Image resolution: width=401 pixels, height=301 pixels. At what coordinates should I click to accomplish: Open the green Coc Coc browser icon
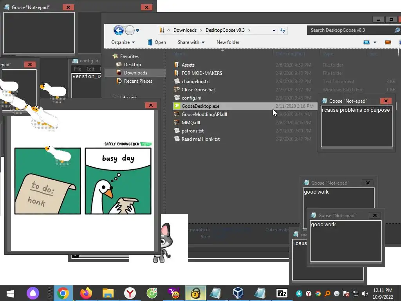click(152, 293)
